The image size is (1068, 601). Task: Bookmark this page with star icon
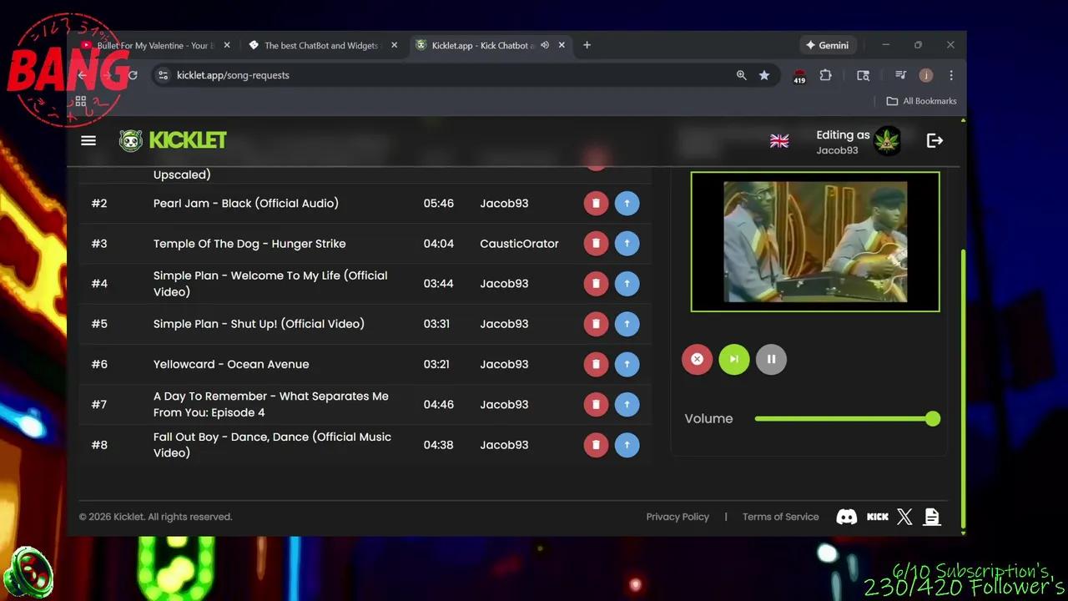click(764, 75)
